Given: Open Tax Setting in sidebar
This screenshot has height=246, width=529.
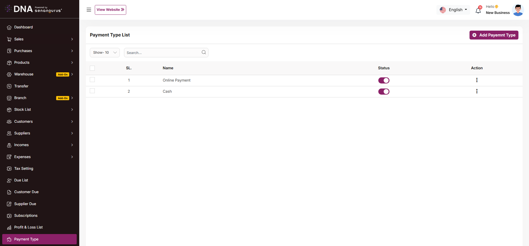Looking at the screenshot, I should pos(24,169).
